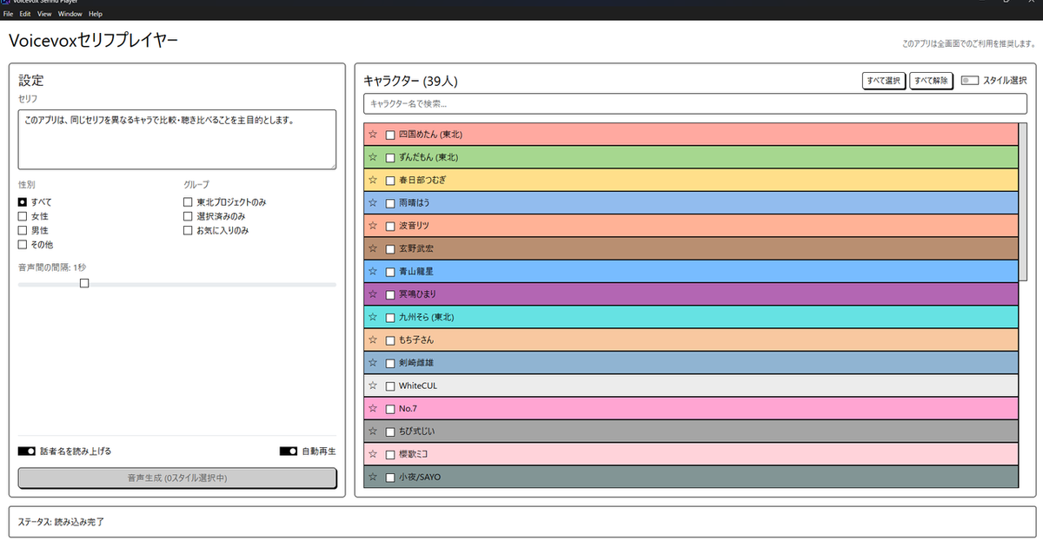Click in the キャラクター名で検索 field
1043x547 pixels.
point(694,104)
